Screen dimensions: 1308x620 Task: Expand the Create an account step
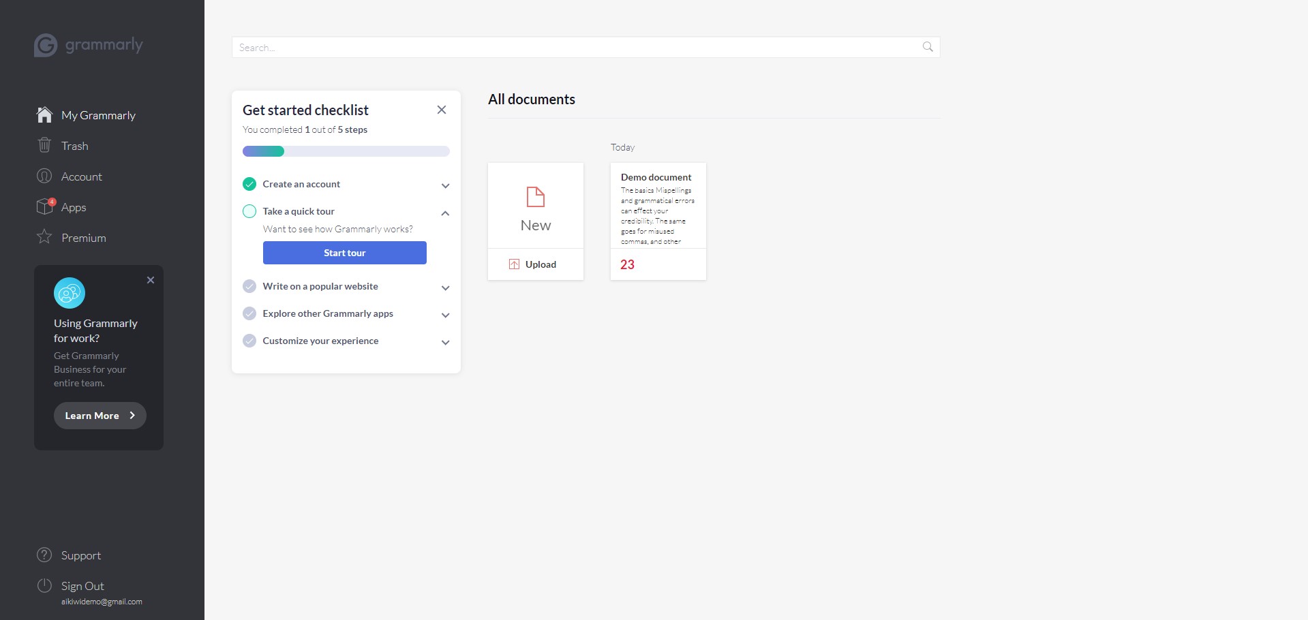coord(445,185)
